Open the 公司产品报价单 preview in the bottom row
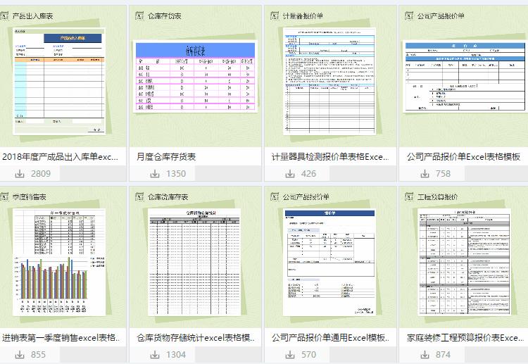This screenshot has width=528, height=364. (329, 262)
